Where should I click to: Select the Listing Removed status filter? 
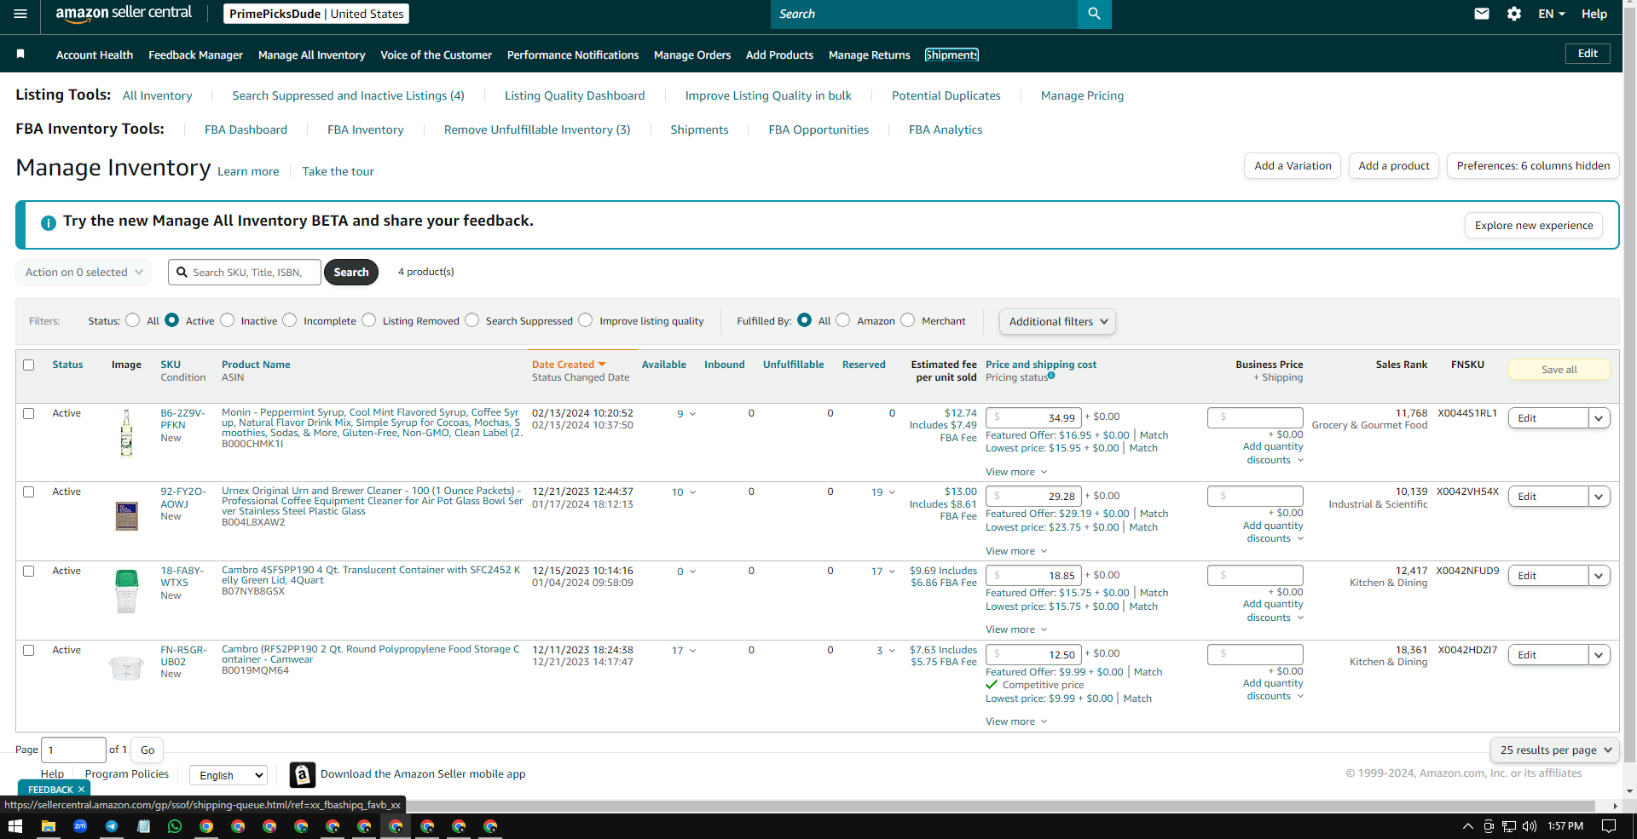coord(369,320)
